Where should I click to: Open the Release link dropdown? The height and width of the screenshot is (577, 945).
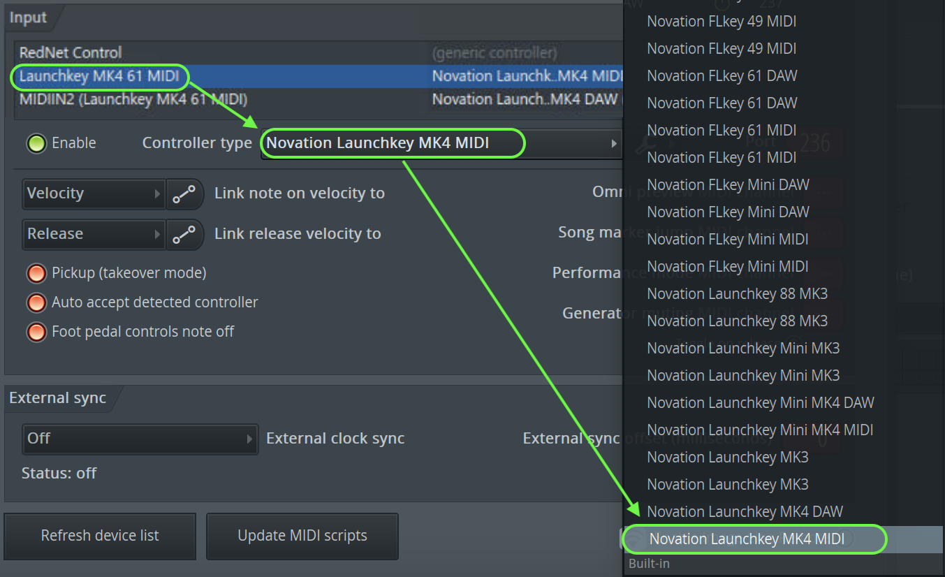[94, 235]
